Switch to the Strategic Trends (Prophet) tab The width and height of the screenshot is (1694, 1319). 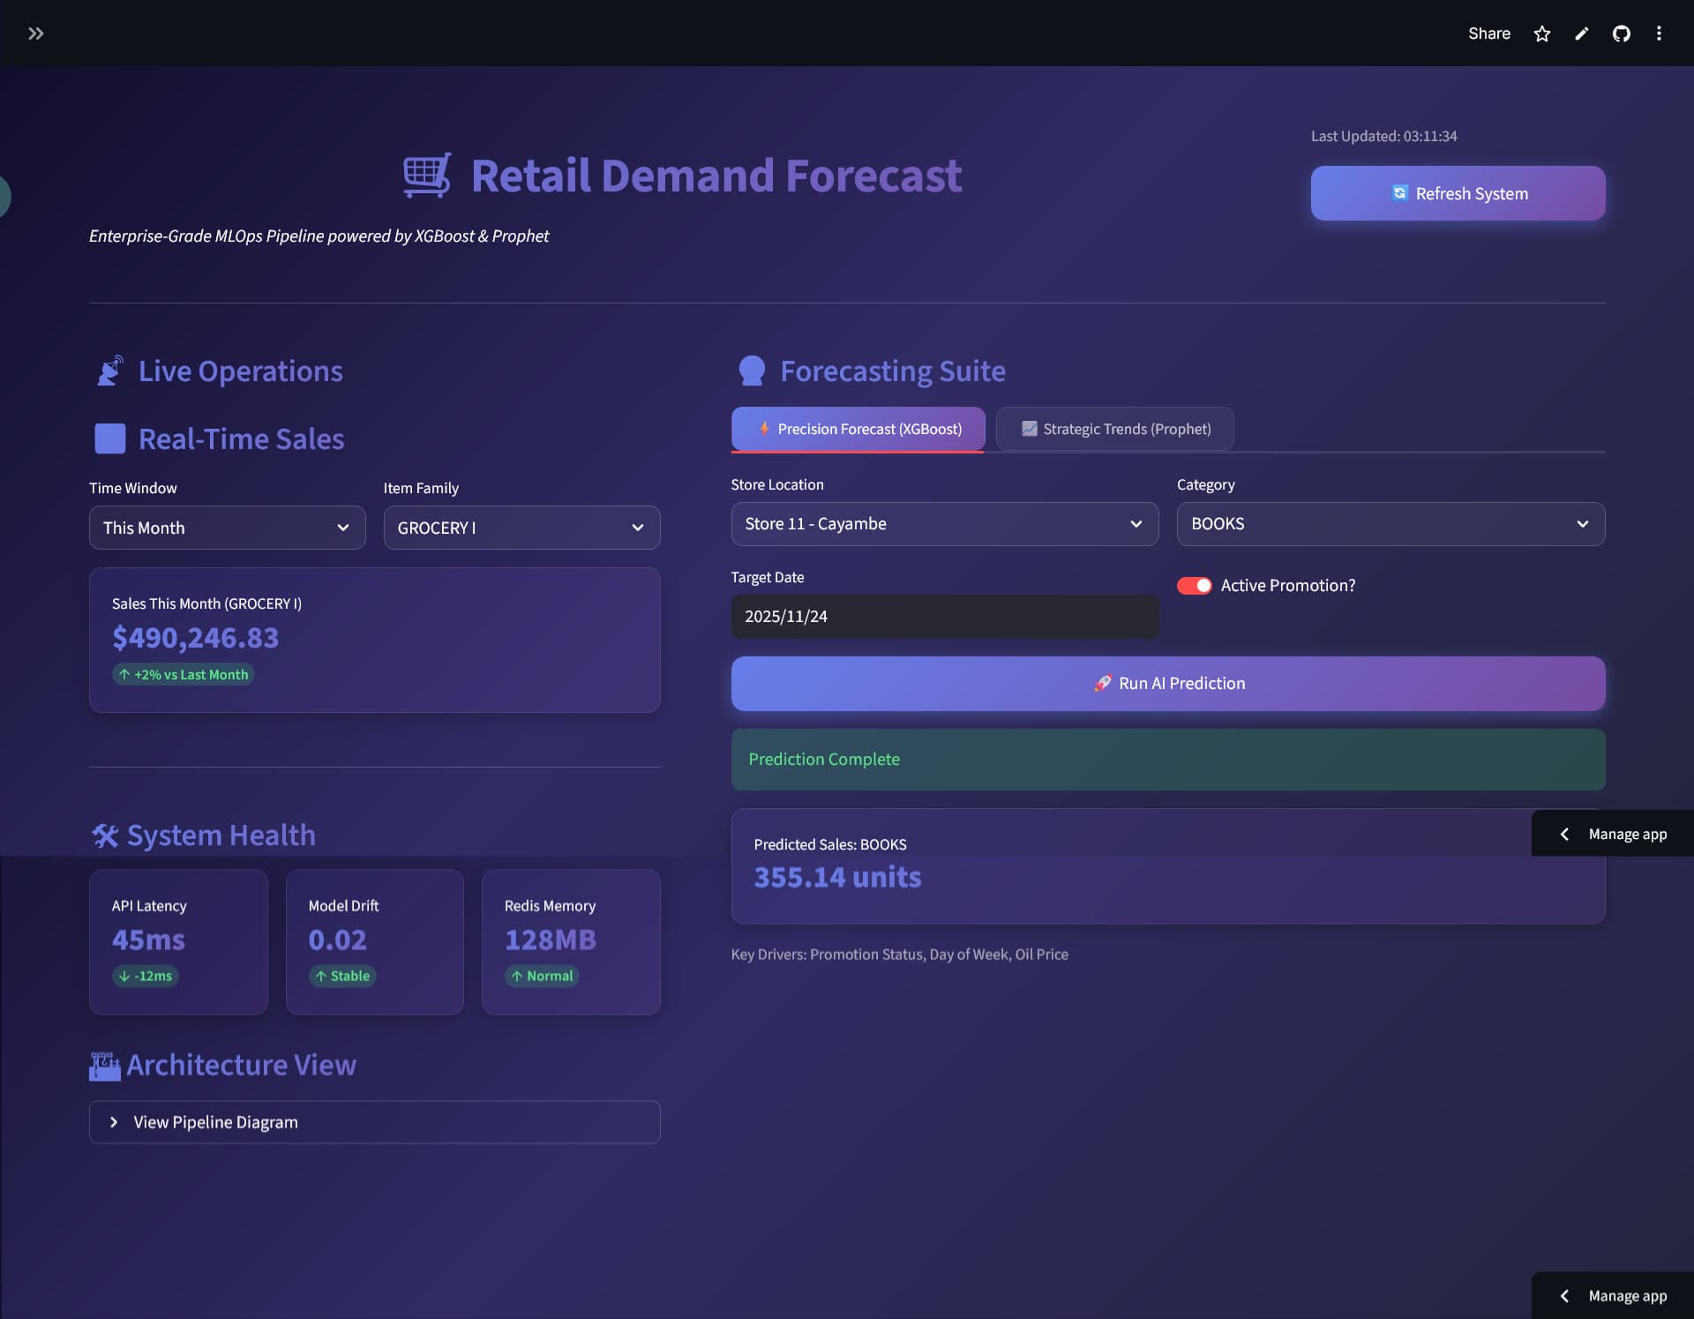[1114, 429]
